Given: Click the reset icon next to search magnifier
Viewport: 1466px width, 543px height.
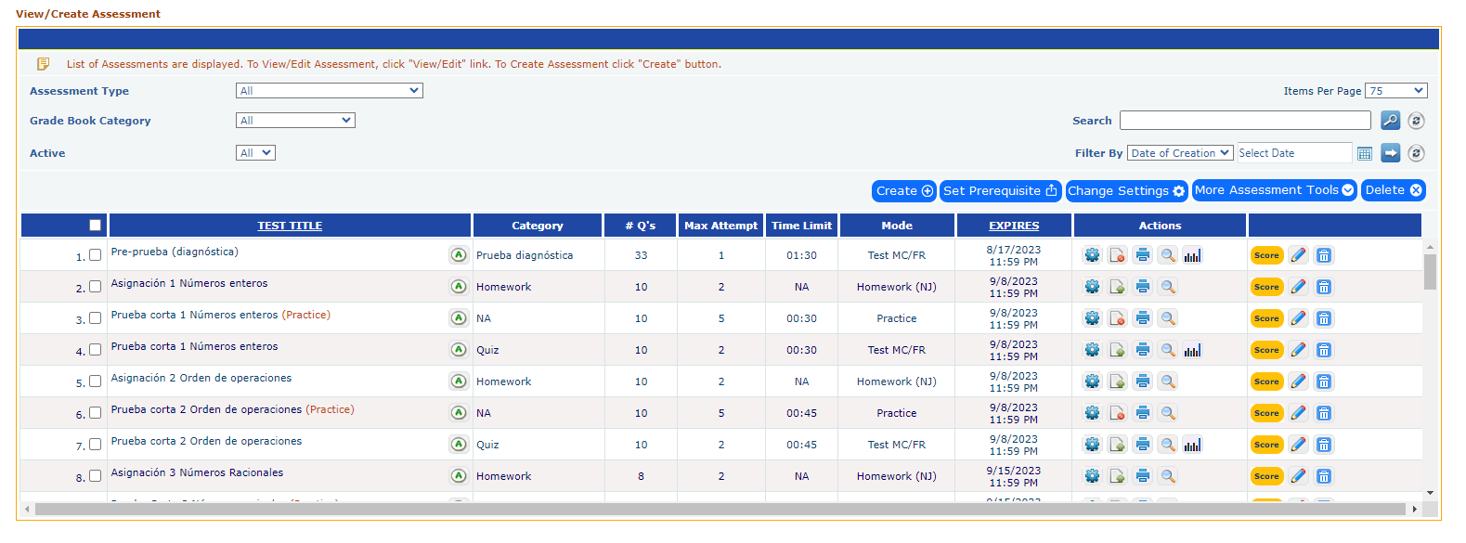Looking at the screenshot, I should [1416, 121].
